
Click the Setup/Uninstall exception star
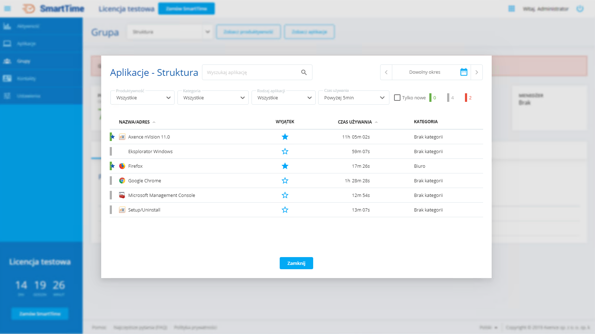point(285,210)
